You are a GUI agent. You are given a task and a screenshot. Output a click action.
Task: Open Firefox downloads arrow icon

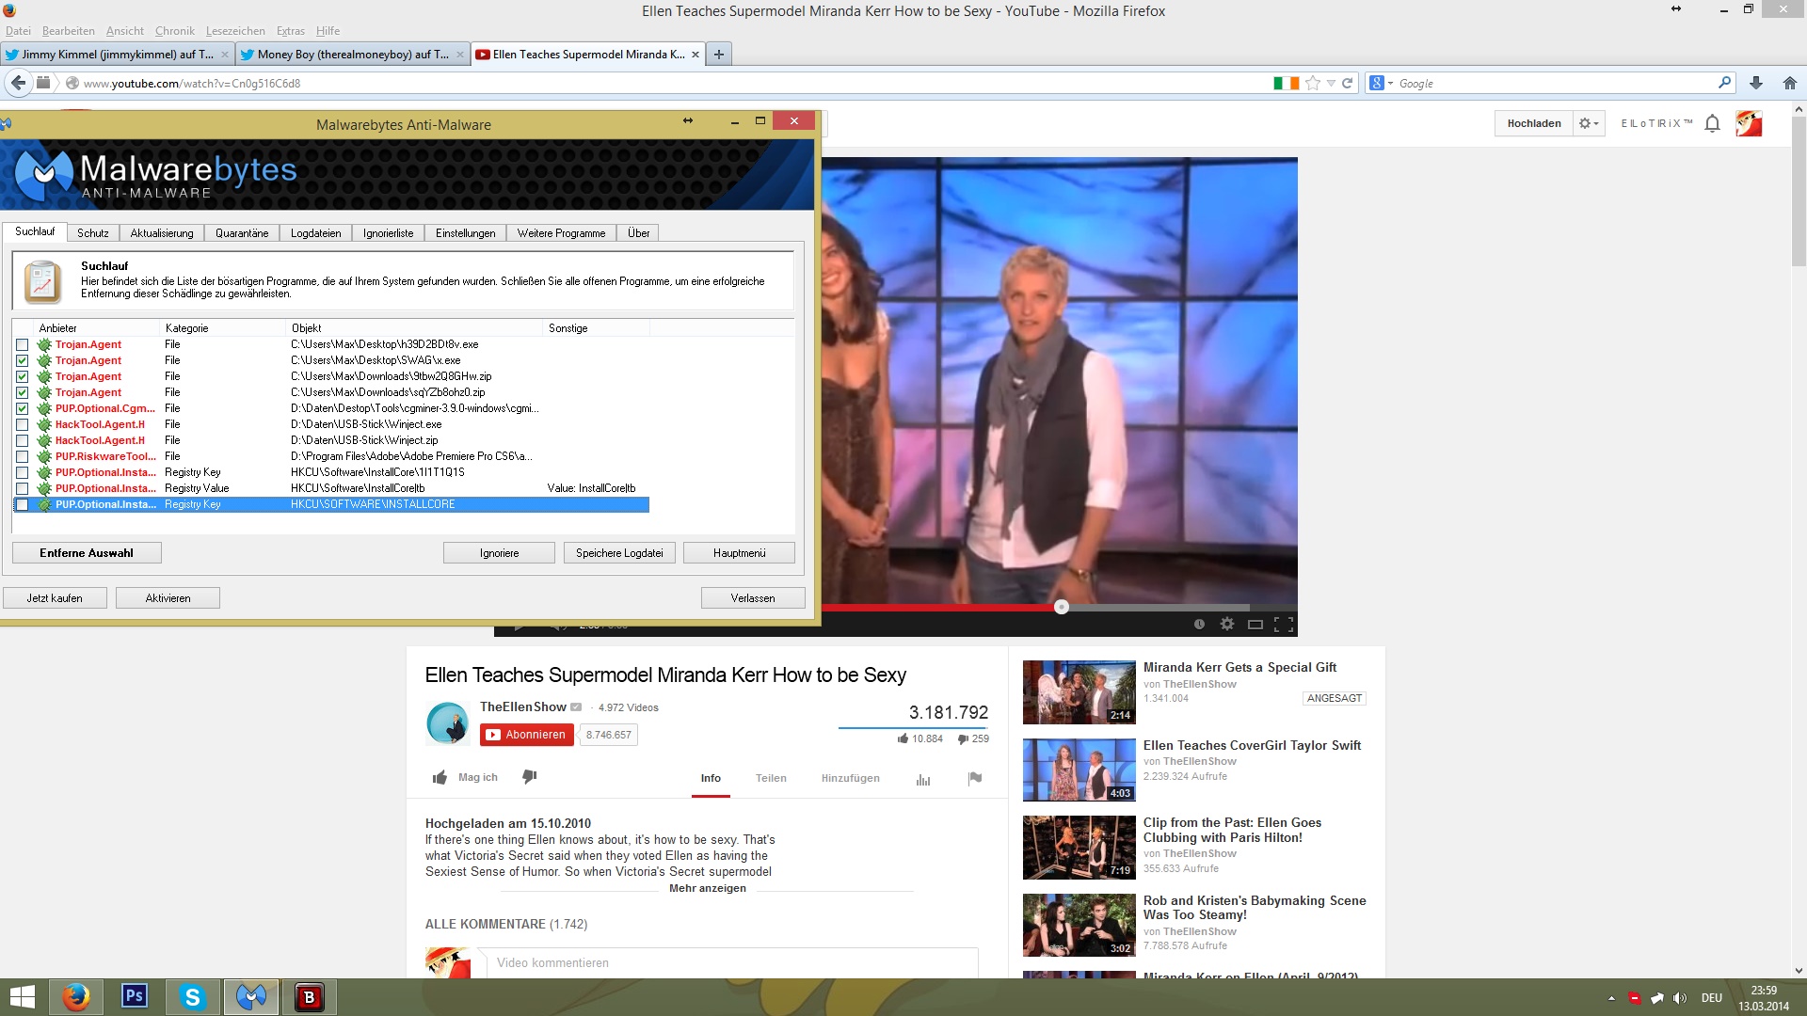[x=1755, y=83]
